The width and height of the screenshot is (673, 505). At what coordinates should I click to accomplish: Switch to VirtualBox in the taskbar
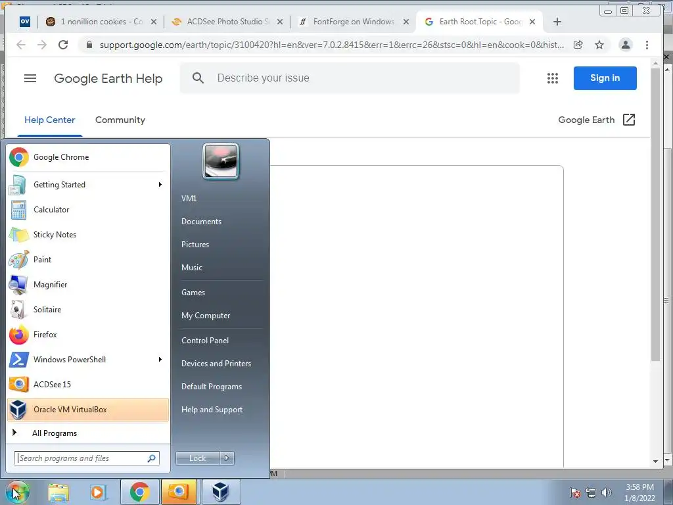point(221,492)
